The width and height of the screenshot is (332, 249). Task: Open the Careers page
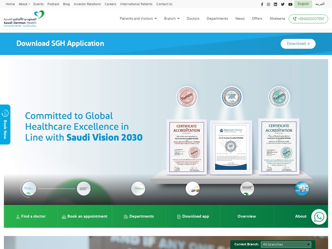[x=110, y=4]
